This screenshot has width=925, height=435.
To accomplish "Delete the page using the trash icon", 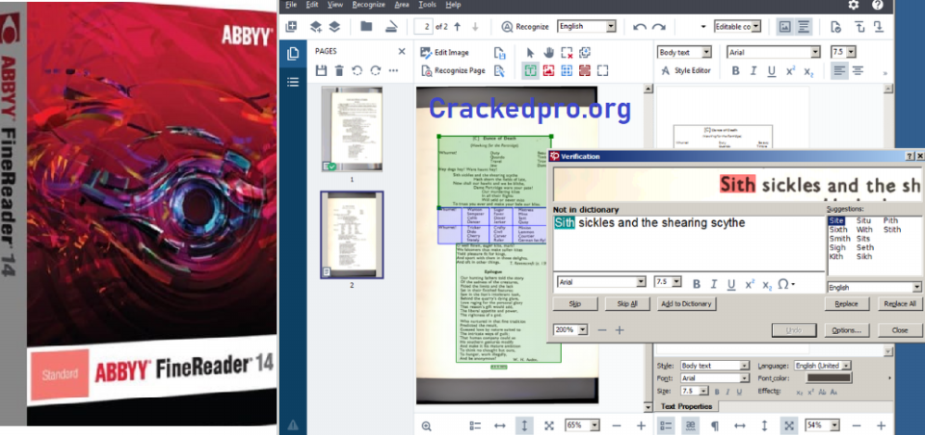I will (339, 70).
